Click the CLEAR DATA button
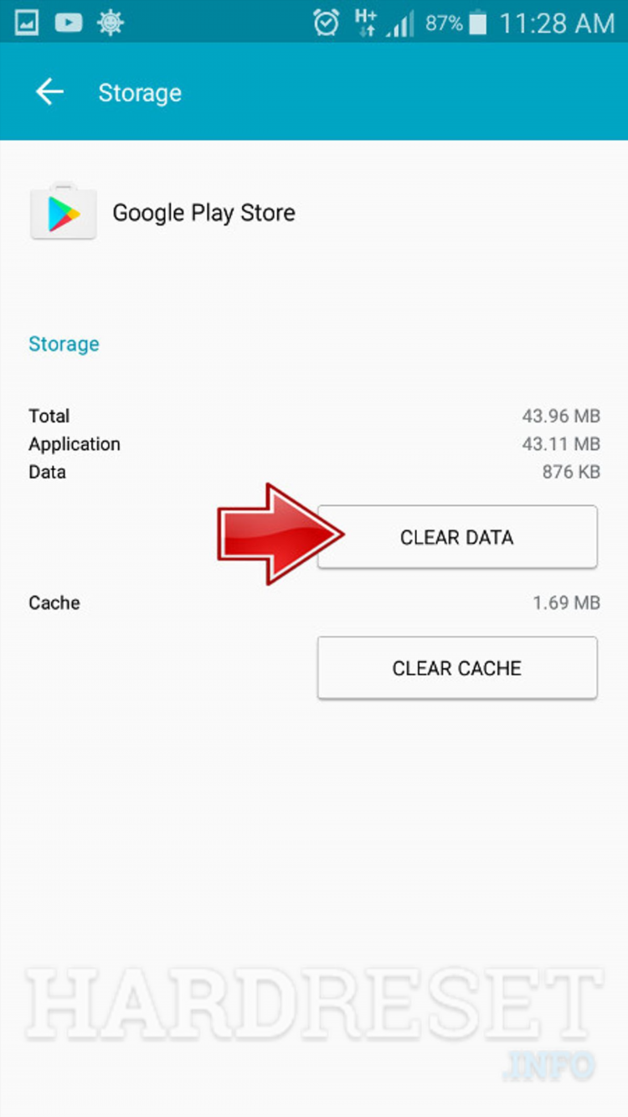The width and height of the screenshot is (628, 1117). [457, 537]
